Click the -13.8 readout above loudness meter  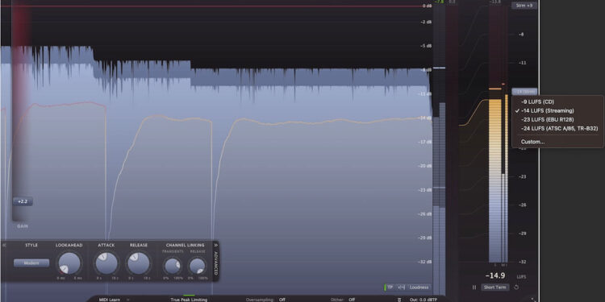(x=495, y=2)
